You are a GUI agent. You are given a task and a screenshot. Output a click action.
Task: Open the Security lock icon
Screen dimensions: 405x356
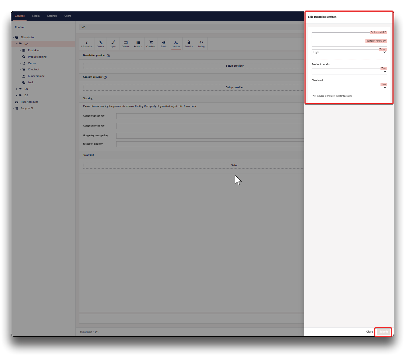point(189,43)
